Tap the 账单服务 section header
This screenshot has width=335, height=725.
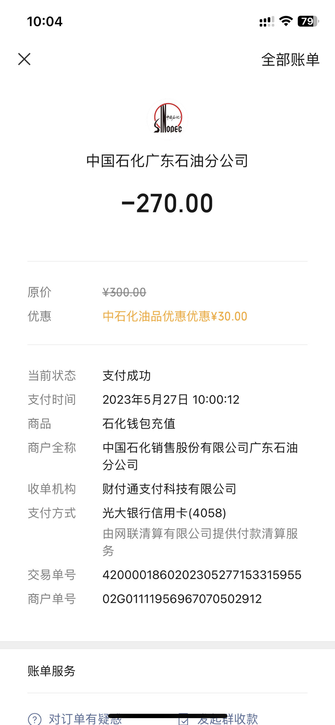pos(52,671)
